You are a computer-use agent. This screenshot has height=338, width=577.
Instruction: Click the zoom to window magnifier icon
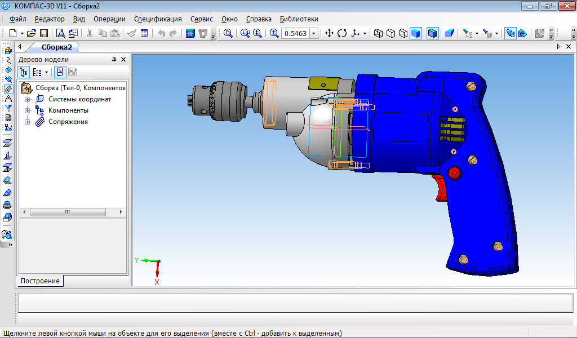coord(228,33)
